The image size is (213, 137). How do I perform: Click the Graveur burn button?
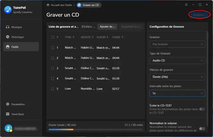(199, 15)
